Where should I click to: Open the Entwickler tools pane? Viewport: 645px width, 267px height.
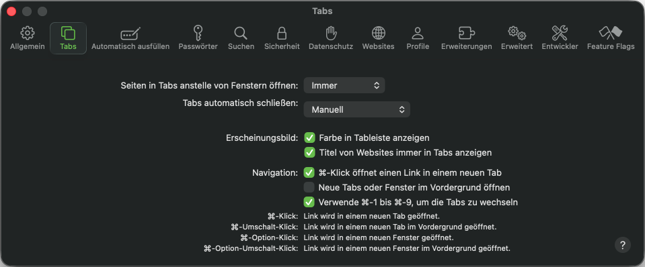coord(560,38)
